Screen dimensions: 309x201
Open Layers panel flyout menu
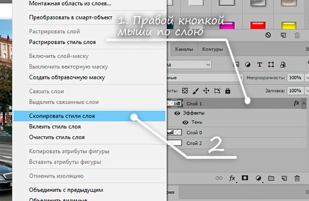[307, 49]
